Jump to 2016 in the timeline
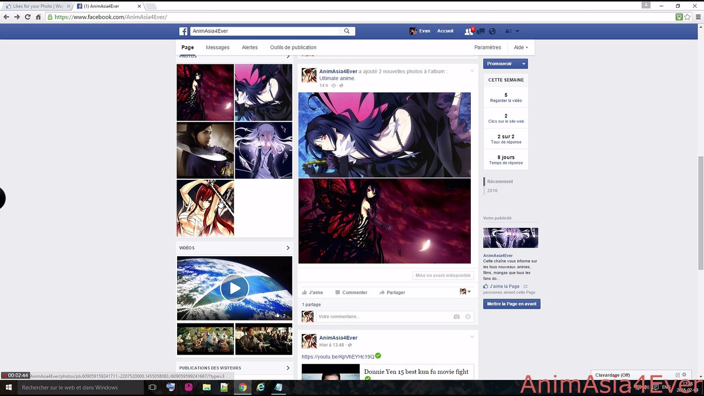Viewport: 704px width, 396px height. pos(492,191)
